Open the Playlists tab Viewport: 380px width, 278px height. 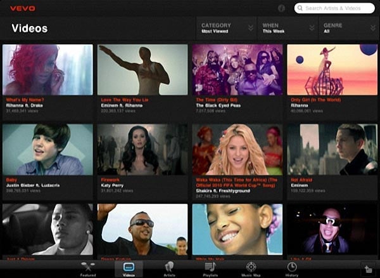[x=210, y=269]
